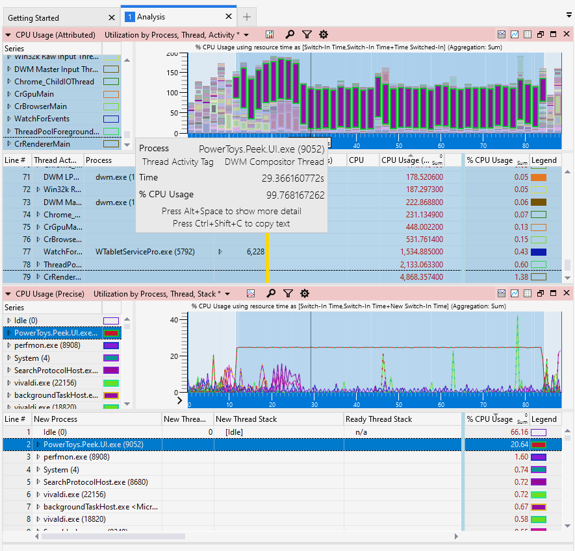This screenshot has width=575, height=551.
Task: Open the tab list dropdown at top right
Action: pyautogui.click(x=569, y=15)
